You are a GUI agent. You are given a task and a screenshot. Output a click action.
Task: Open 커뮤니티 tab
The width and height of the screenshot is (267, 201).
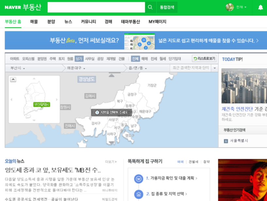point(88,22)
